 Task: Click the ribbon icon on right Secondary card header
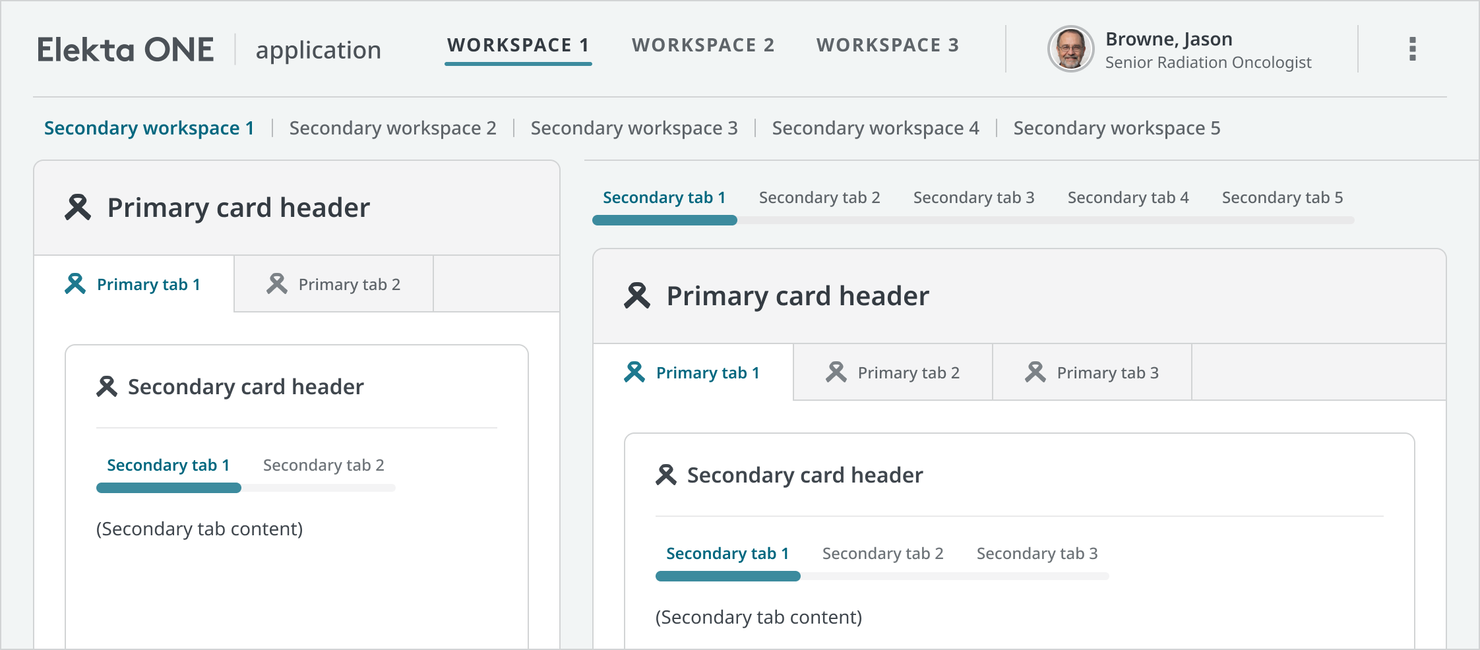[665, 474]
